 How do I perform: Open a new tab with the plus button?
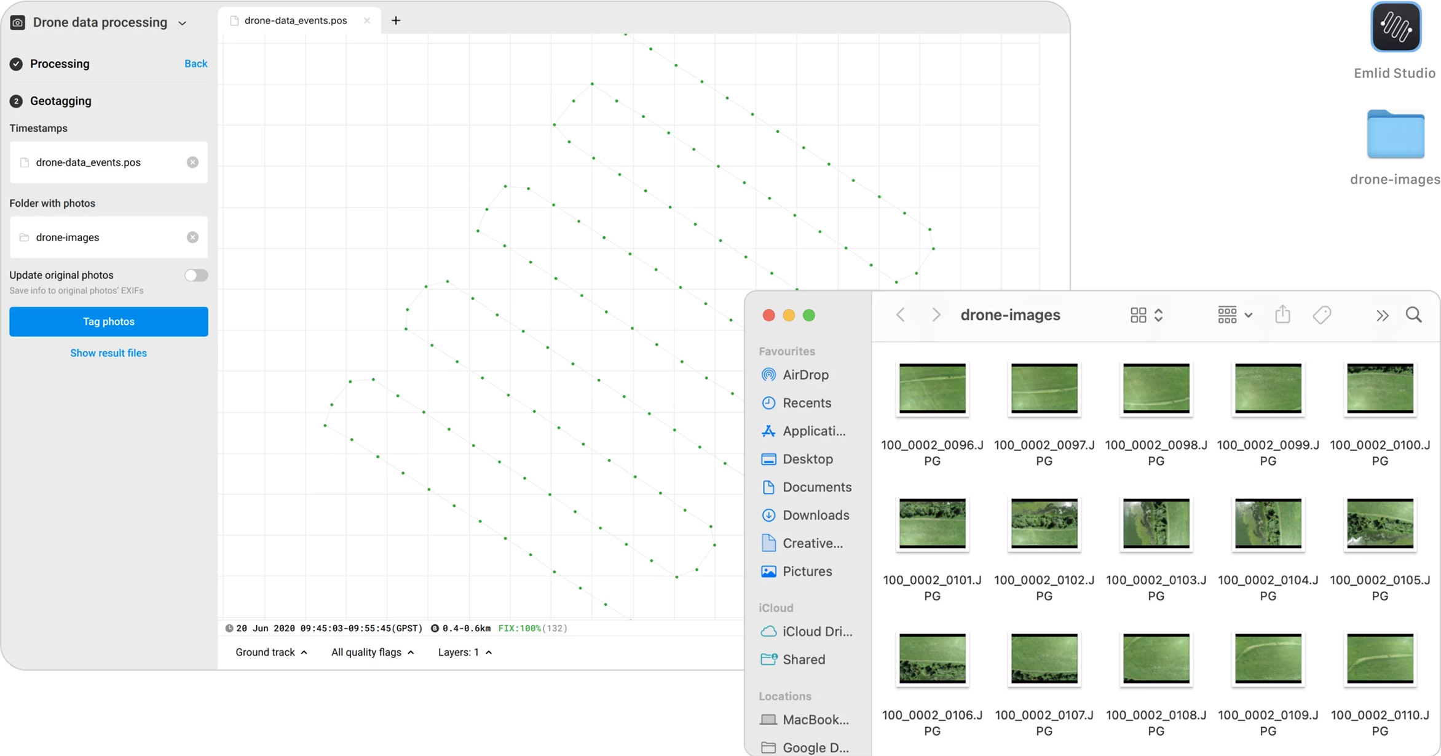395,20
